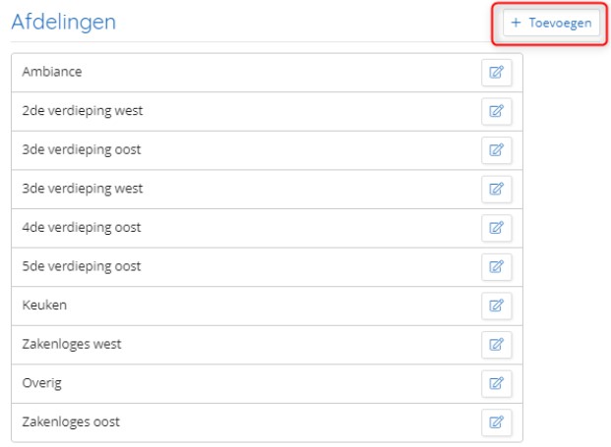
Task: Edit the Ambiance department
Action: (x=497, y=73)
